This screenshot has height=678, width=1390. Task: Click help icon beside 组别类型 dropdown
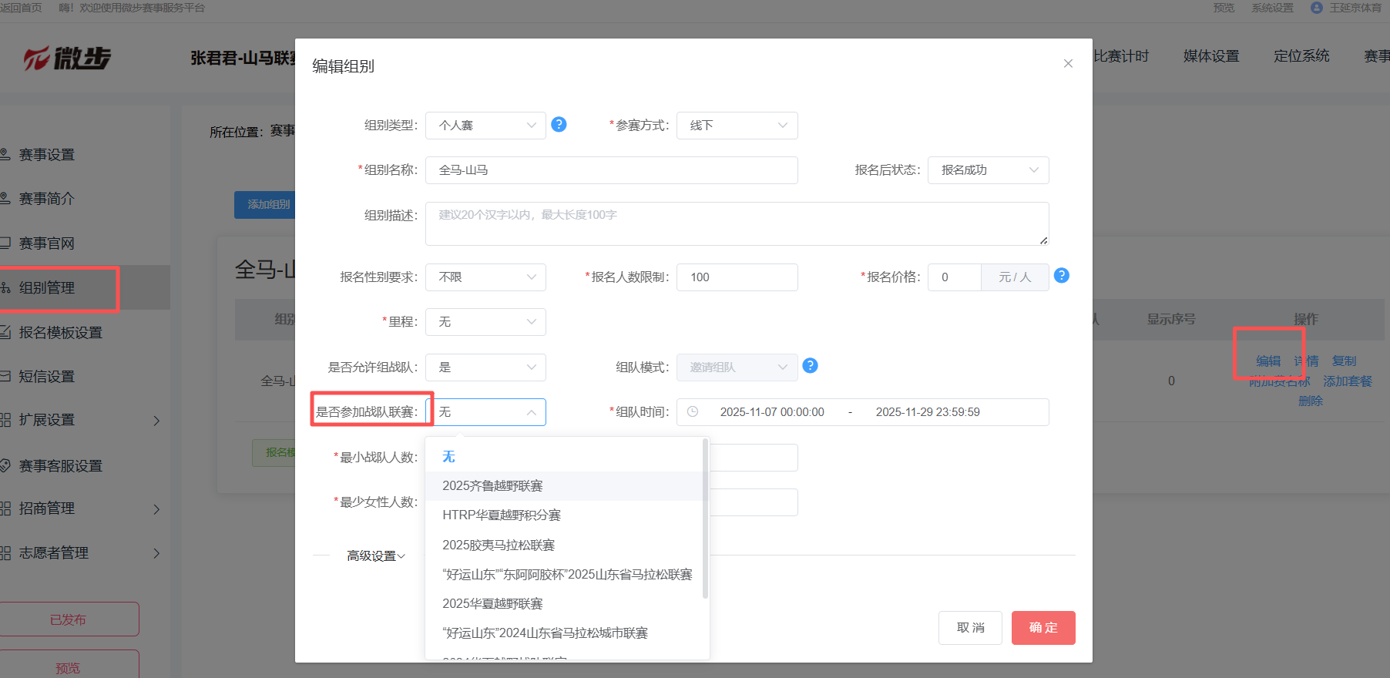point(559,124)
